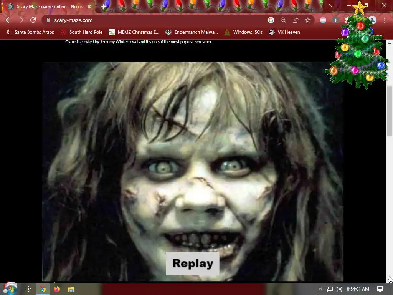Reload the scary-maze.com page
Viewport: 393px width, 295px height.
coord(33,20)
